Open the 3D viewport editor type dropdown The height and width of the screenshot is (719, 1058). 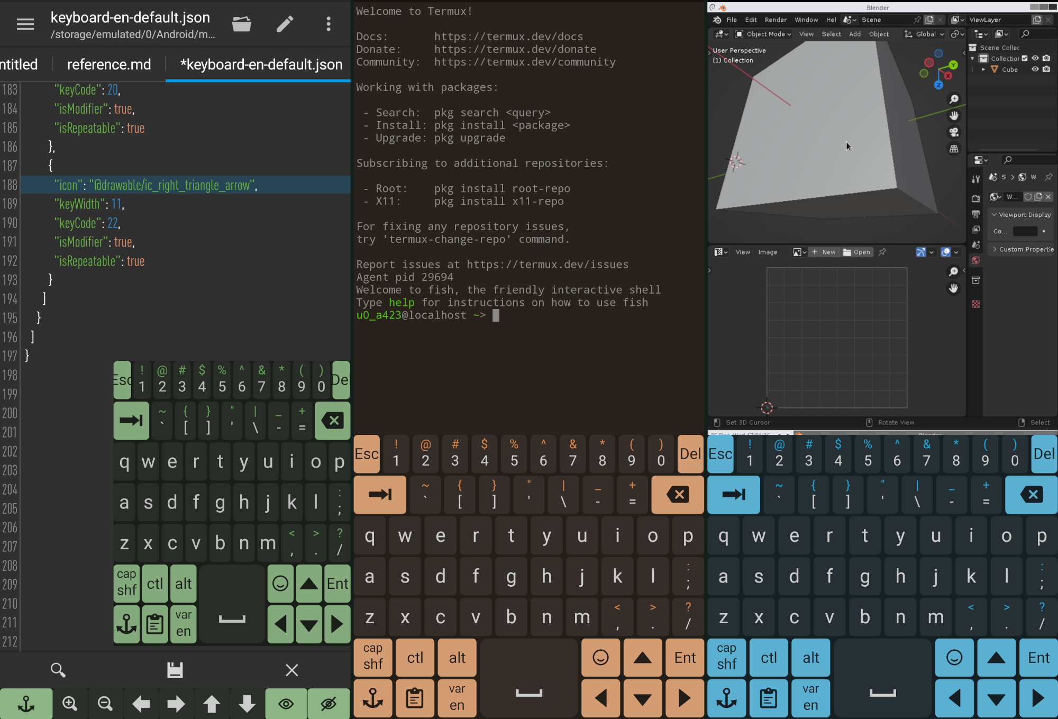point(721,34)
